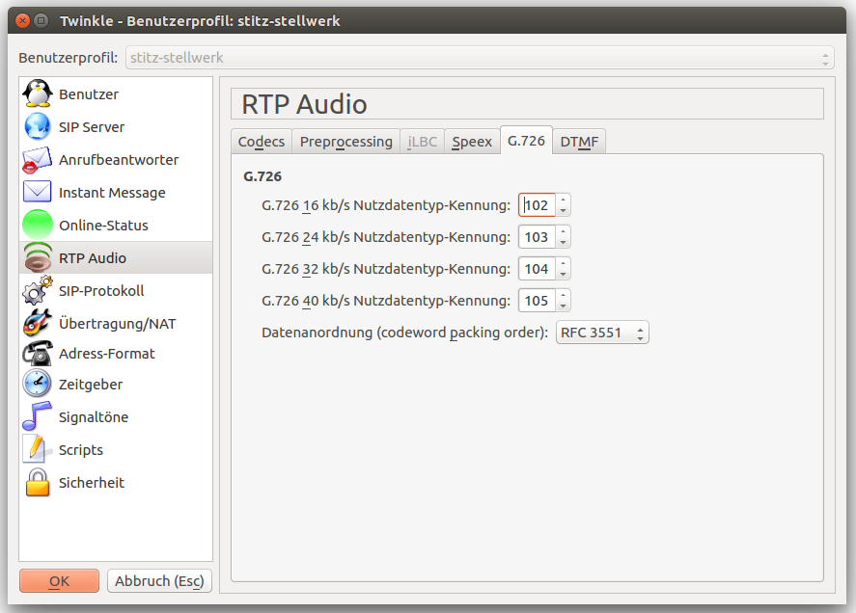Open the Benutzerprofil dropdown
The image size is (856, 613).
[480, 57]
